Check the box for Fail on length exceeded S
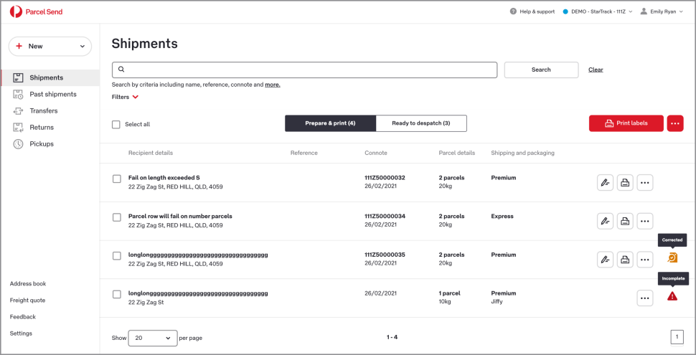 [117, 179]
